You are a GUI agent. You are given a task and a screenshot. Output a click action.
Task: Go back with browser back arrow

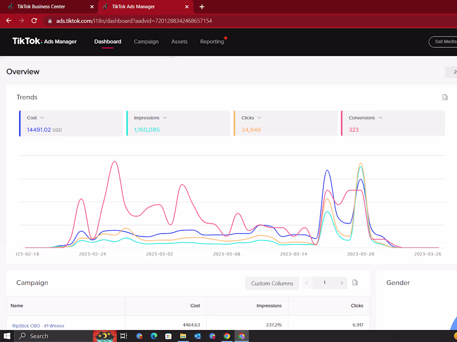click(x=9, y=21)
